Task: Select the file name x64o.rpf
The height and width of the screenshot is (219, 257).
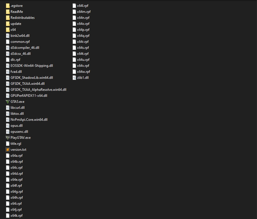Action: 83,24
